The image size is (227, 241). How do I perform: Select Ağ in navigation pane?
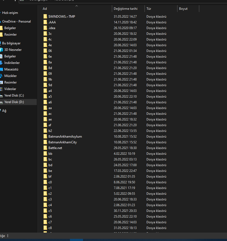pos(4,111)
